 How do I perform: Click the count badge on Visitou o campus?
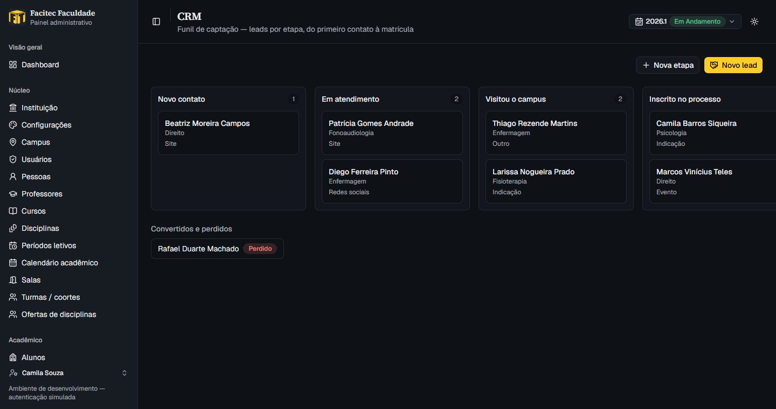tap(620, 99)
